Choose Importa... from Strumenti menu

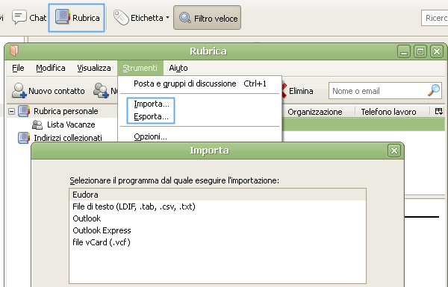(x=152, y=104)
